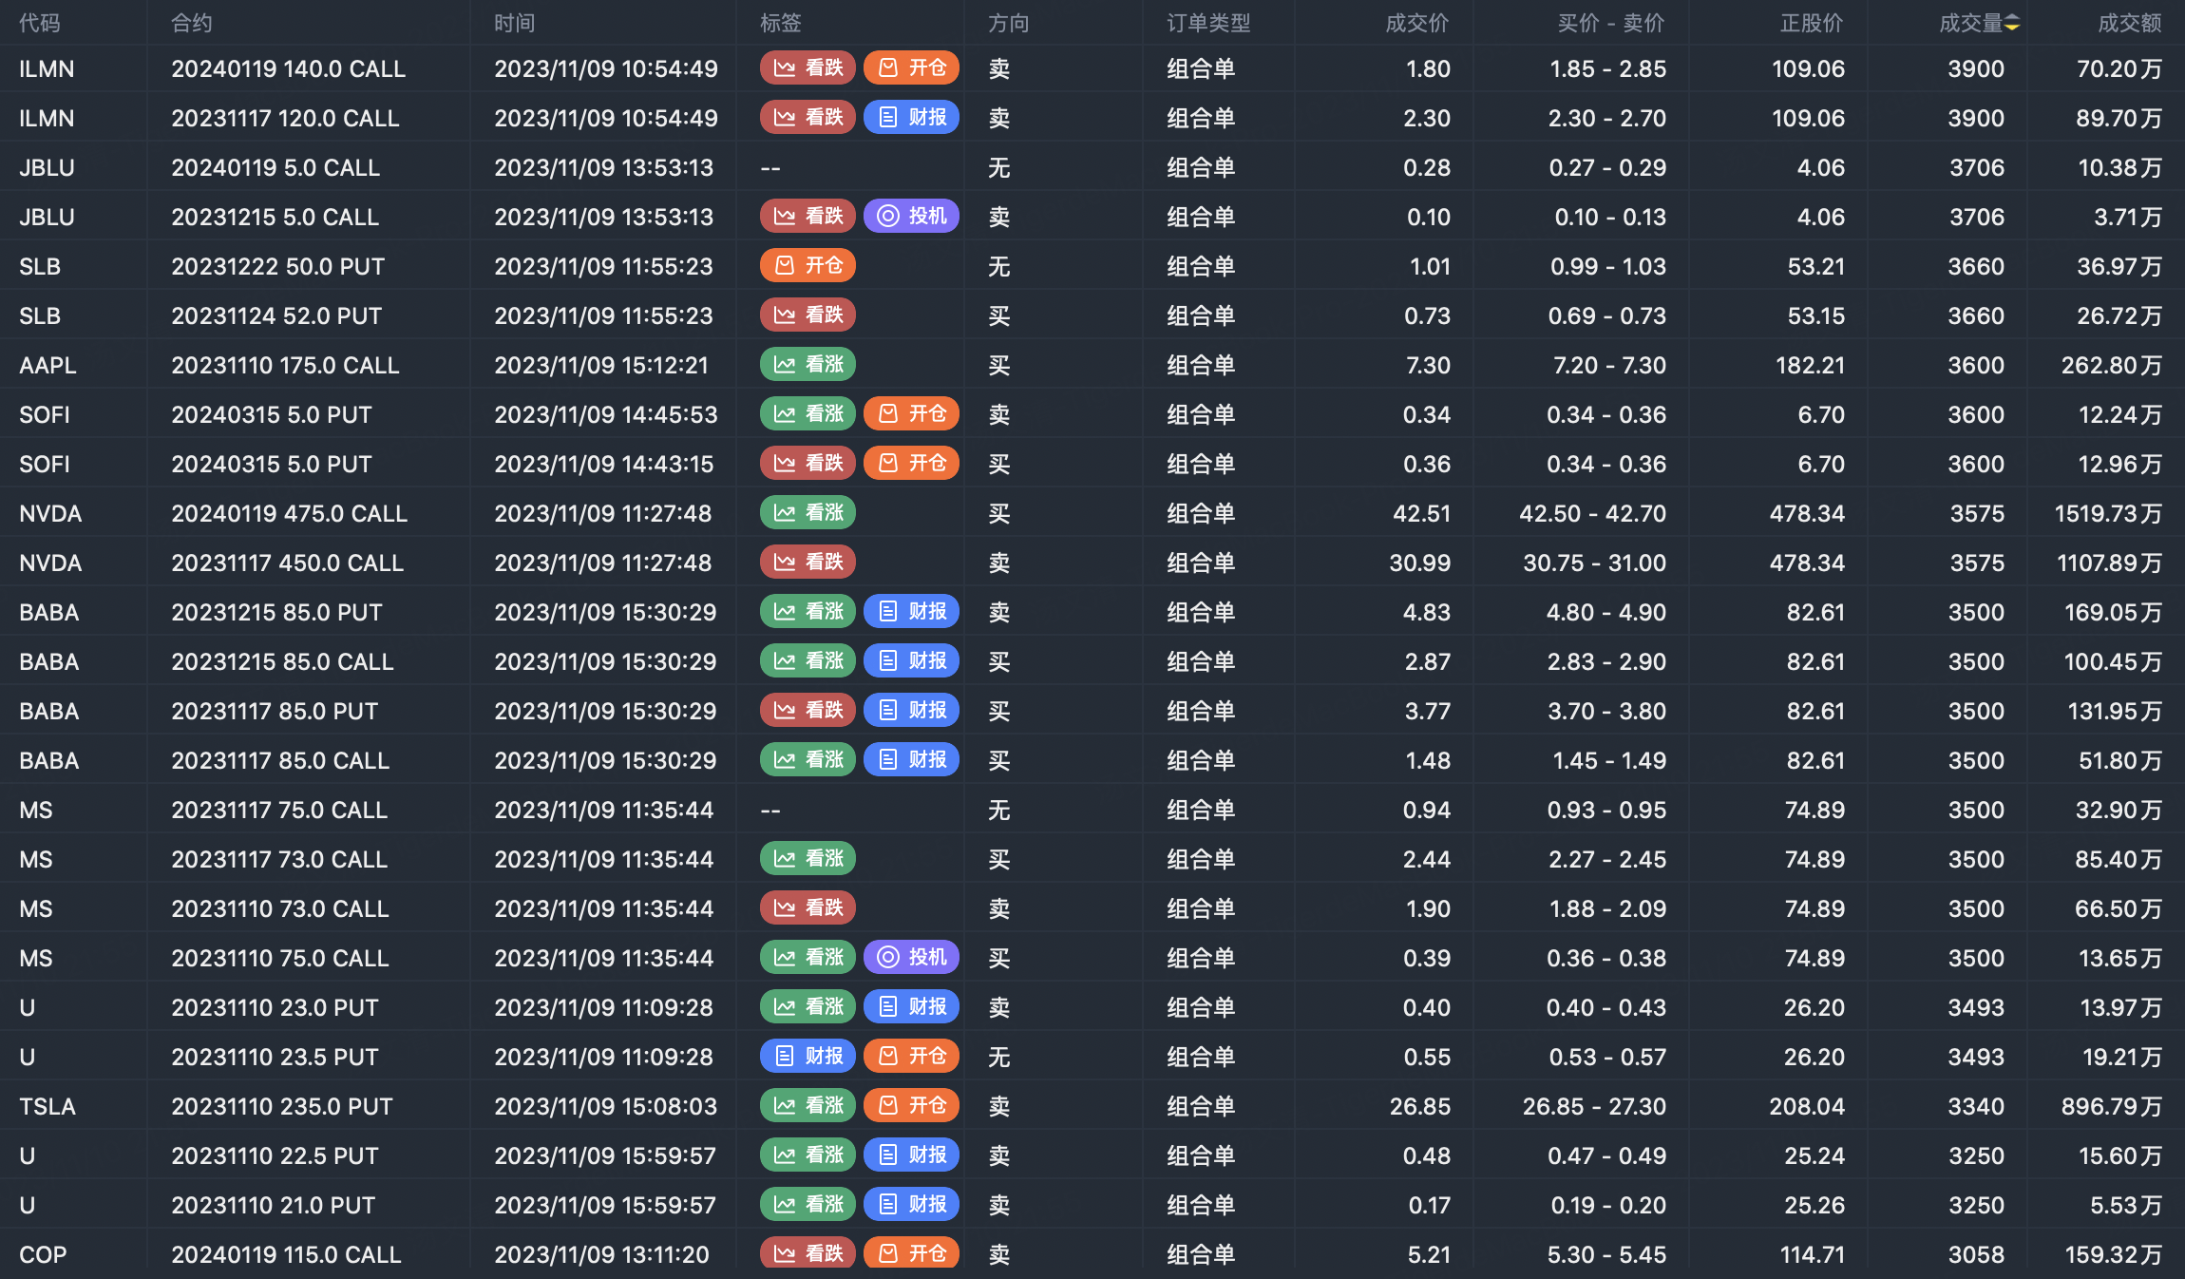2185x1279 pixels.
Task: Click the 看涨 tag on NVDA 475.0 CALL row
Action: 807,512
